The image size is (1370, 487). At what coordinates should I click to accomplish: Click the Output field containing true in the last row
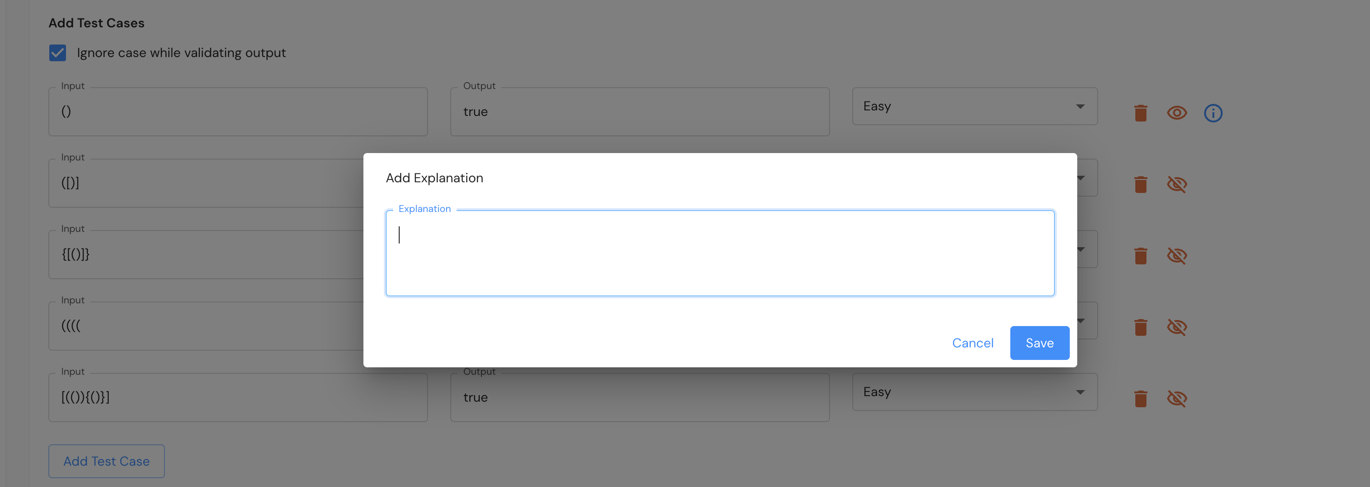pos(639,397)
